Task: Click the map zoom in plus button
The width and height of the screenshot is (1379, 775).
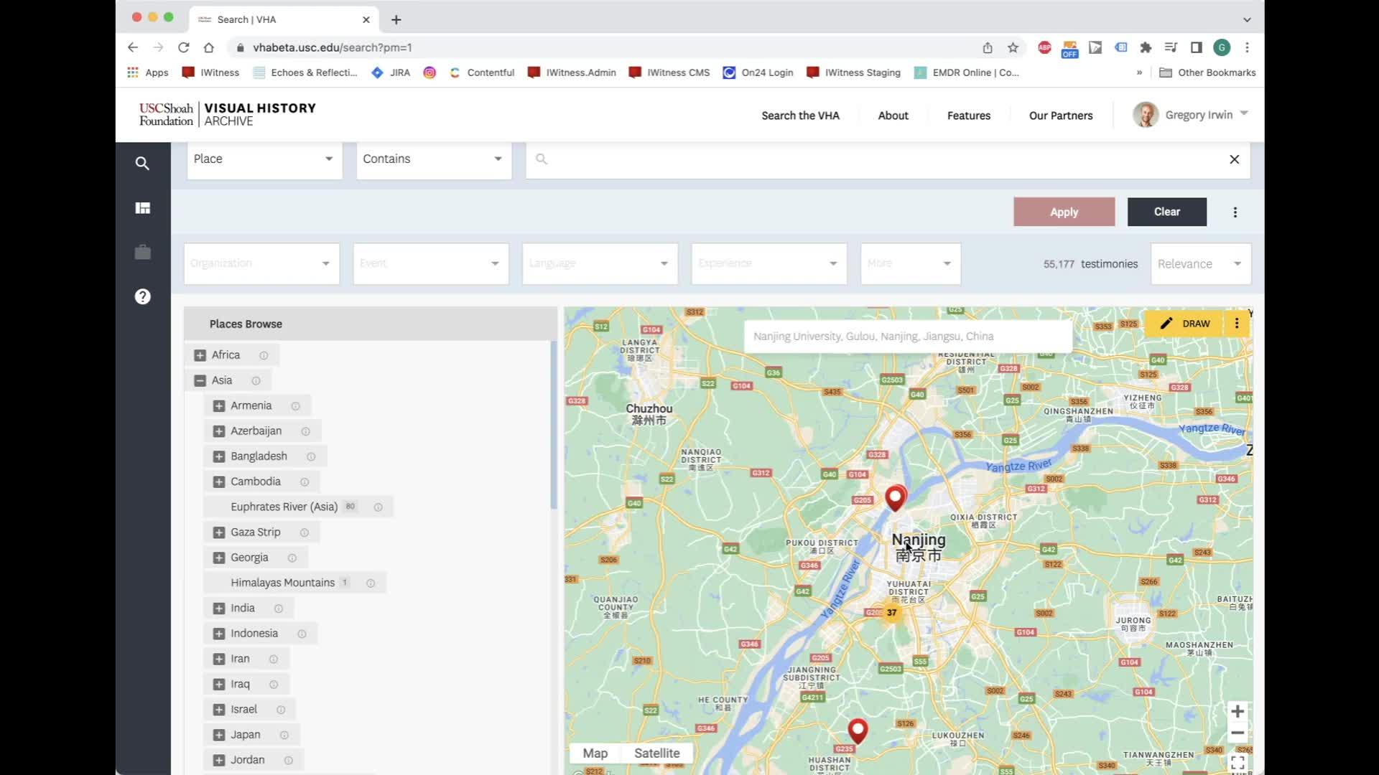Action: [1237, 711]
